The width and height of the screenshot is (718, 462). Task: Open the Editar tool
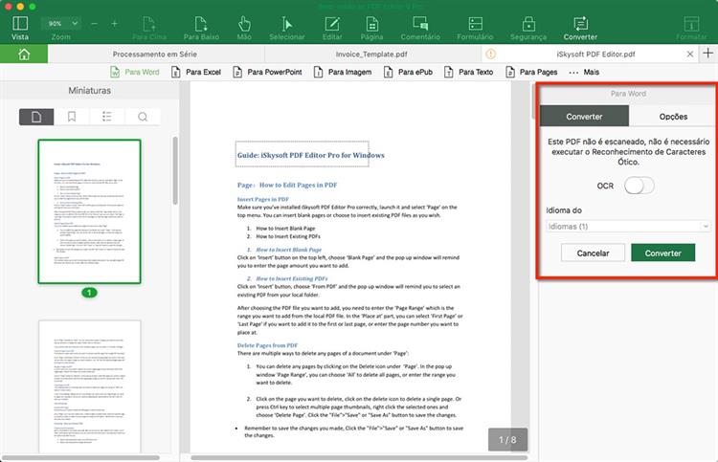tap(332, 28)
